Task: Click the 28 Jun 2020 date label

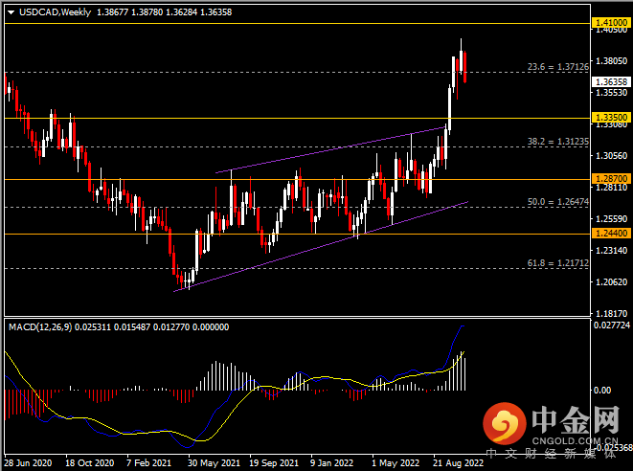Action: (28, 463)
